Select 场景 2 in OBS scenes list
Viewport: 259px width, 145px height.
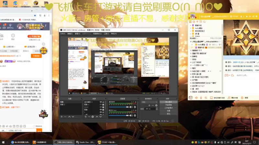pos(71,104)
